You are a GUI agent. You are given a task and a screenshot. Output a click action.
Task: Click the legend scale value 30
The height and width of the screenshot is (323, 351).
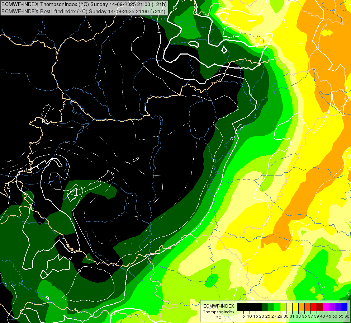tap(286, 316)
